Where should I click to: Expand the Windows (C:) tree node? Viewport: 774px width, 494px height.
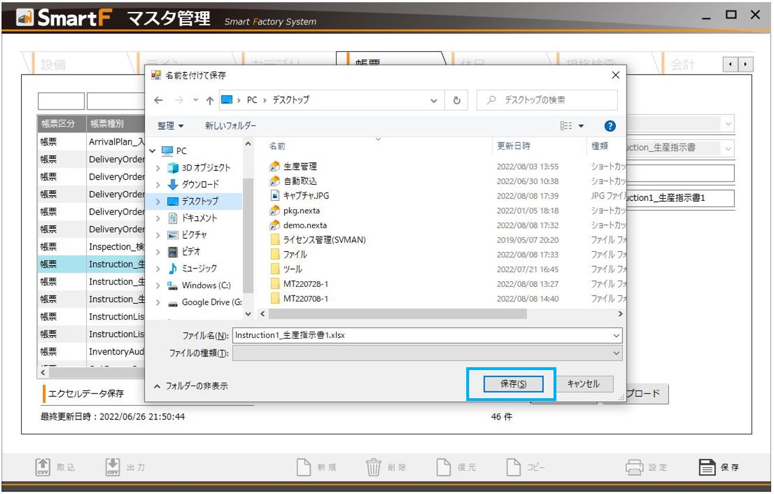(158, 285)
